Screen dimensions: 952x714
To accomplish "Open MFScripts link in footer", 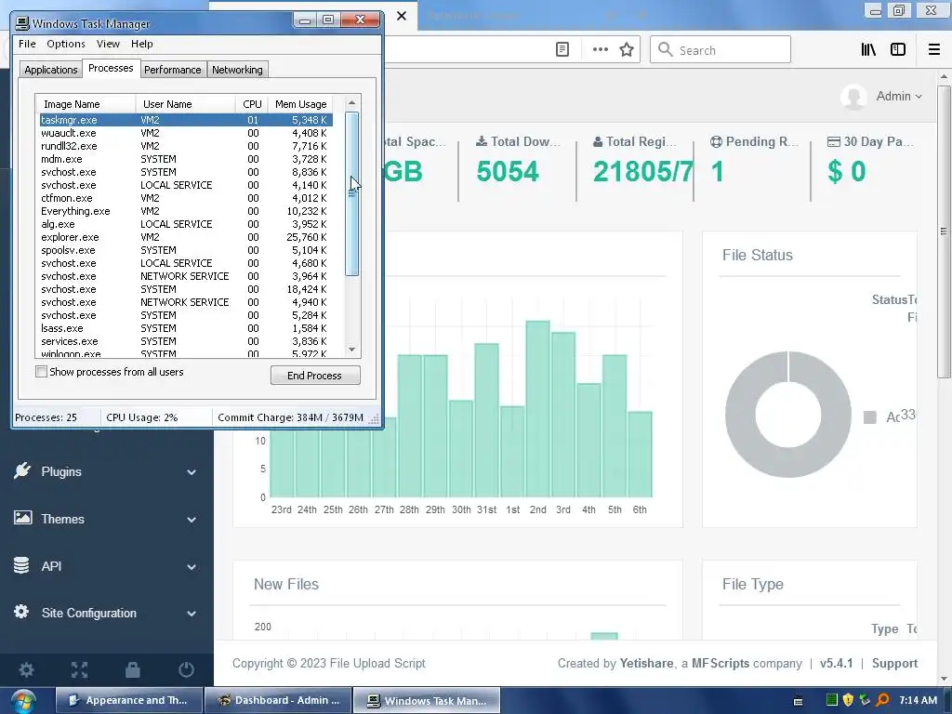I will (721, 663).
